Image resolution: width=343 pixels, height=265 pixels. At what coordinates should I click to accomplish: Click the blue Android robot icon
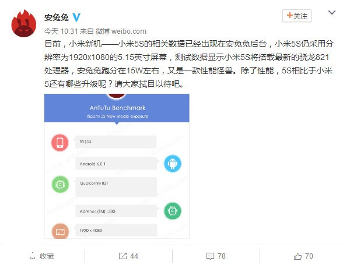(x=173, y=164)
